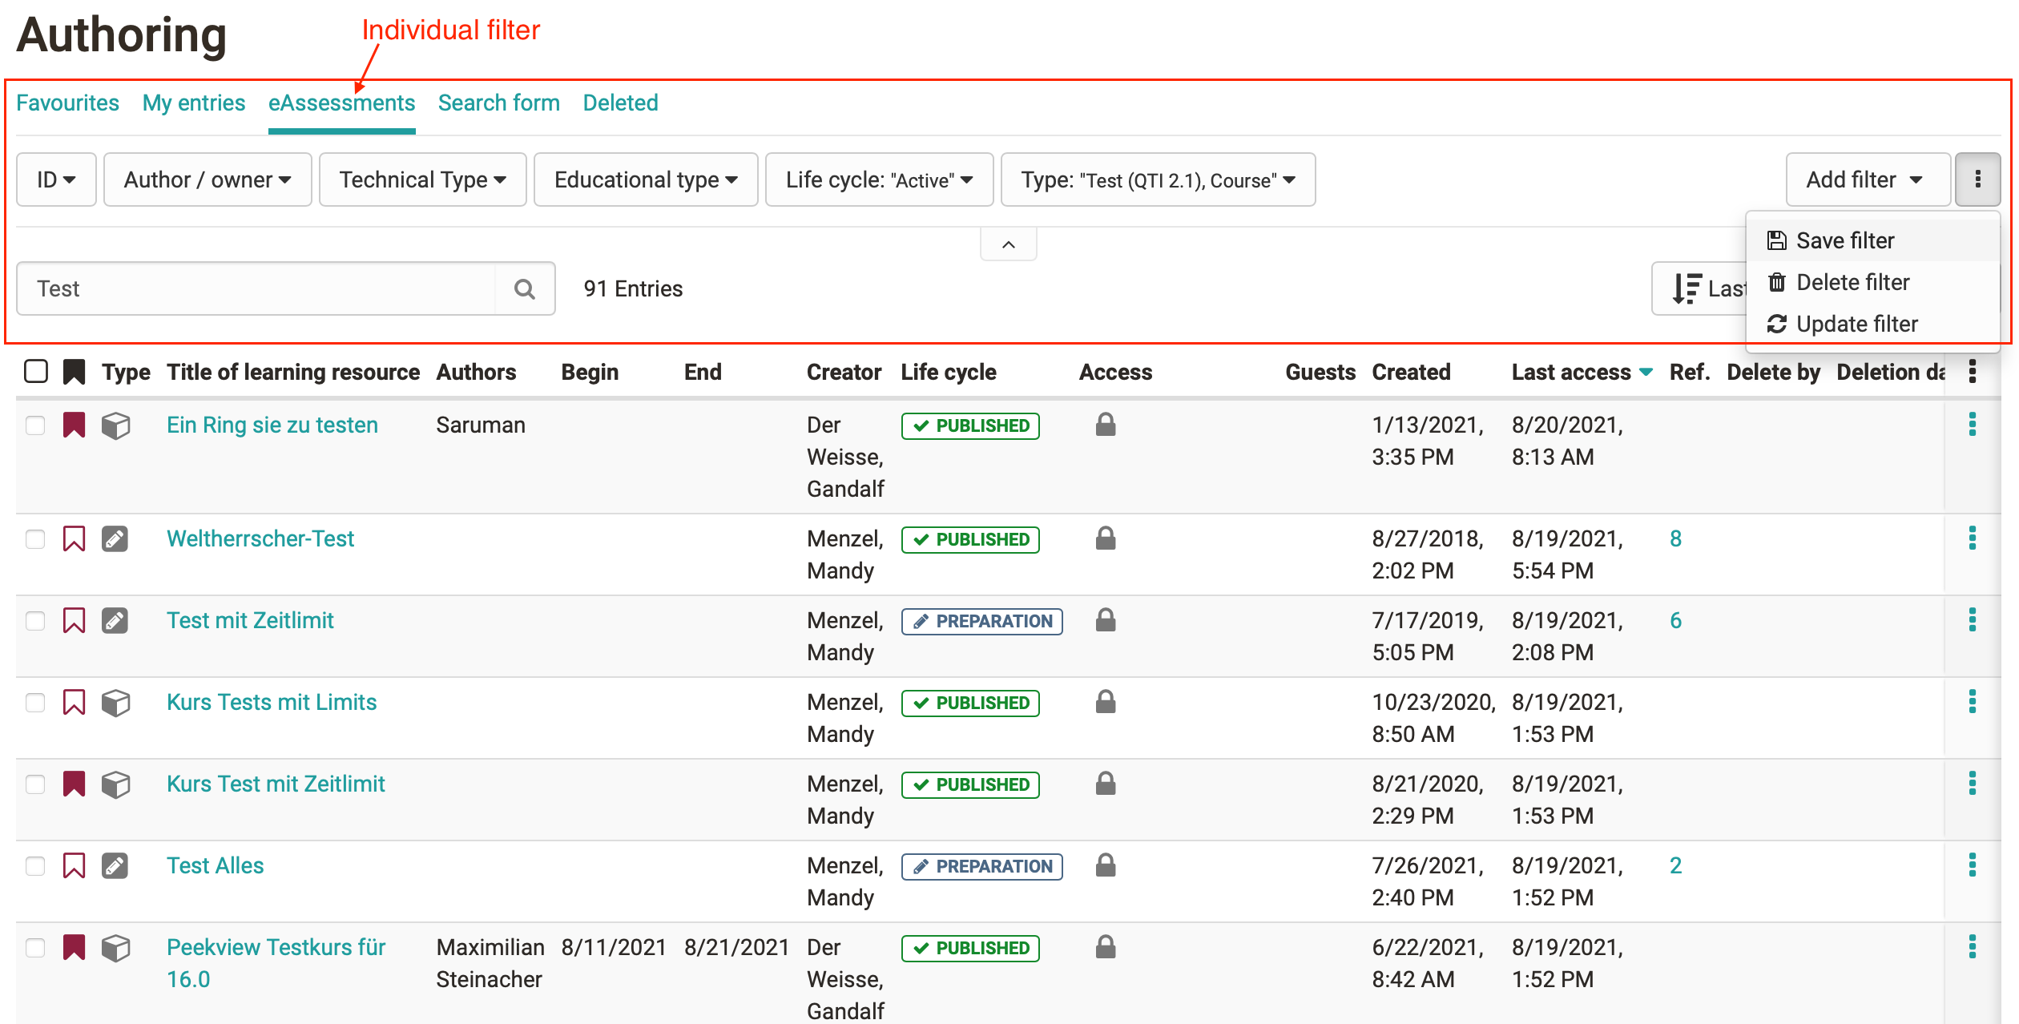Expand the Technical Type filter dropdown

(x=422, y=179)
